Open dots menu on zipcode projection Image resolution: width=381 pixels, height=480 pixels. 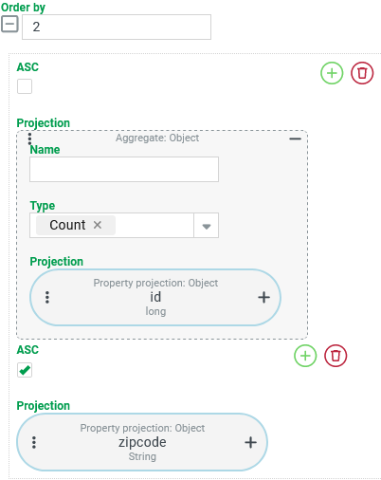[x=34, y=442]
